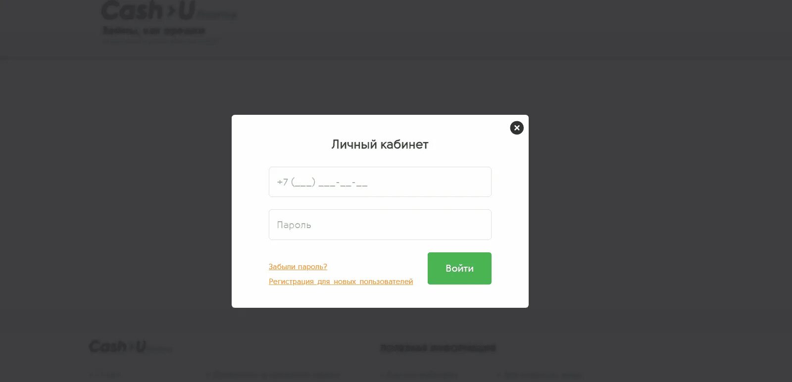Submit the form with Войти button
Viewport: 792px width, 382px height.
(459, 268)
